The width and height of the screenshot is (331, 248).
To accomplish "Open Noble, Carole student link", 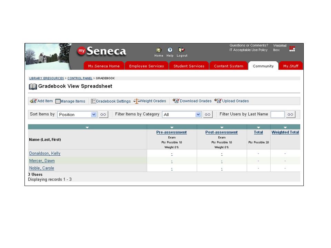I will [42, 168].
